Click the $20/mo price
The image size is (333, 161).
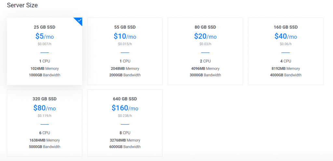point(205,37)
